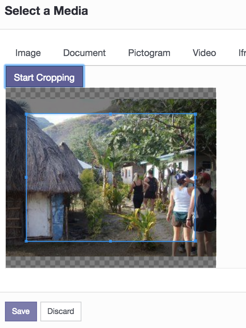Click the left-edge middle crop handle
Screen dimensions: 246x328
[26, 177]
